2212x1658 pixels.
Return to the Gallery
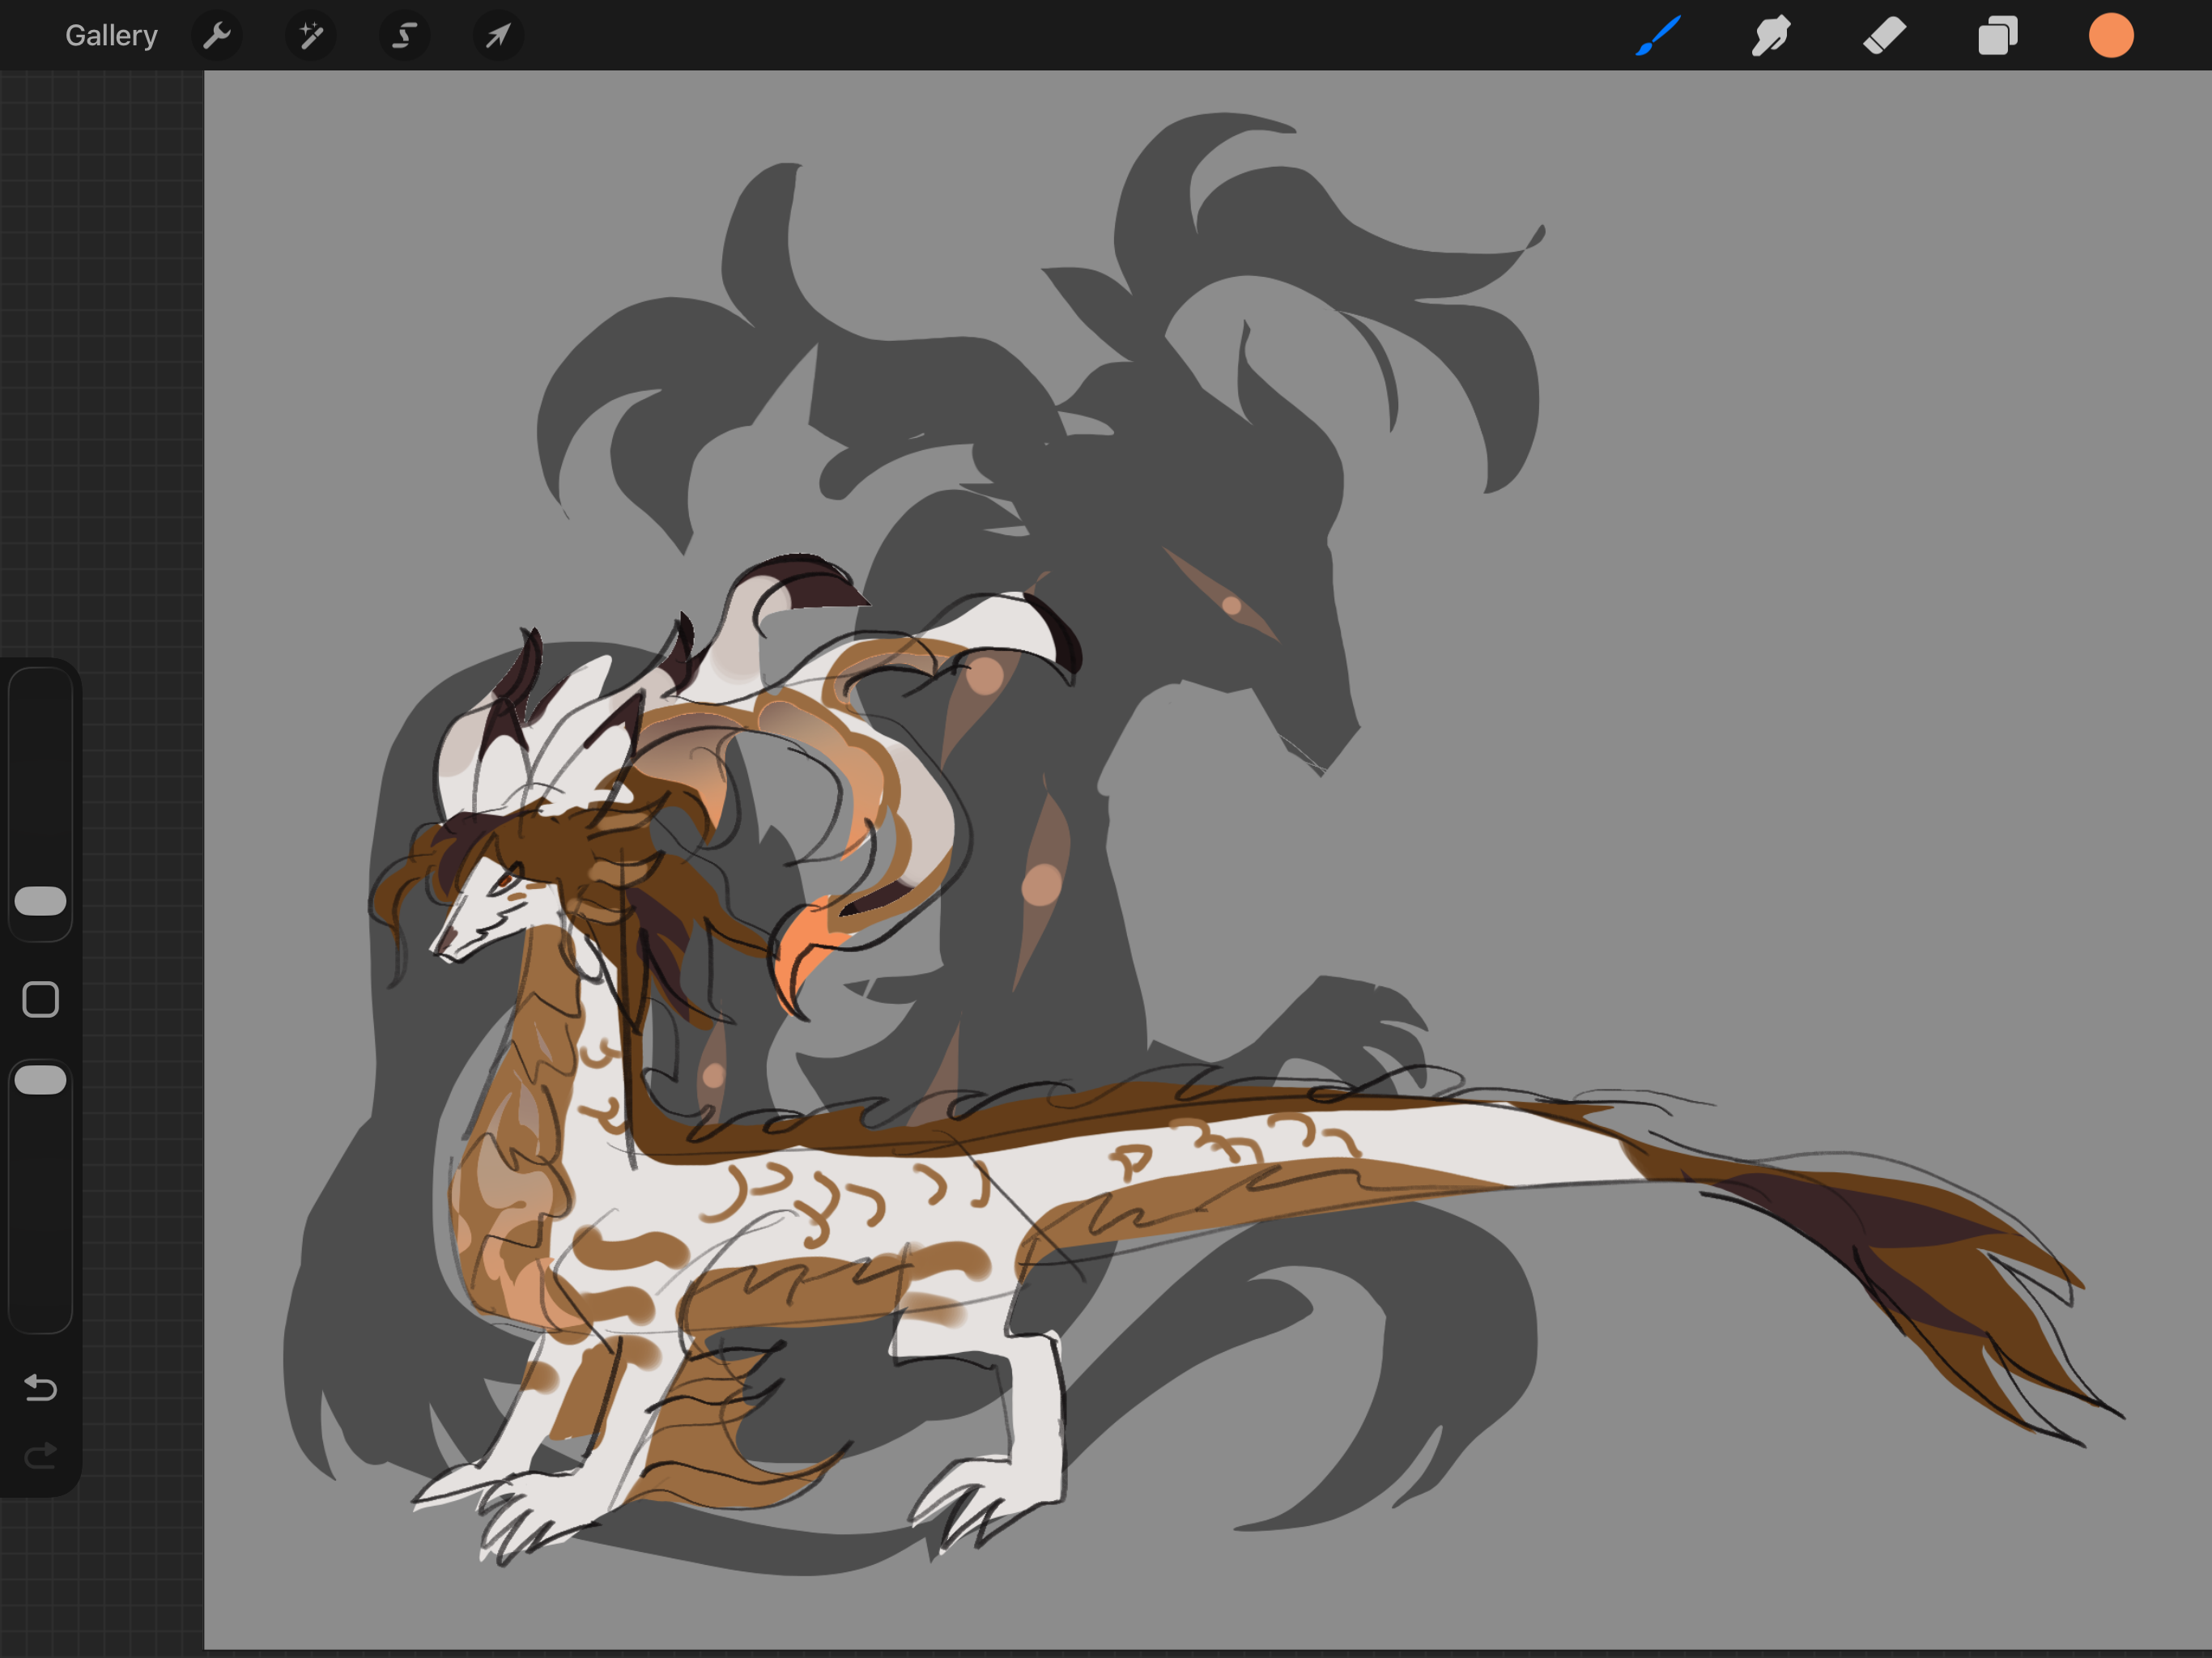111,36
